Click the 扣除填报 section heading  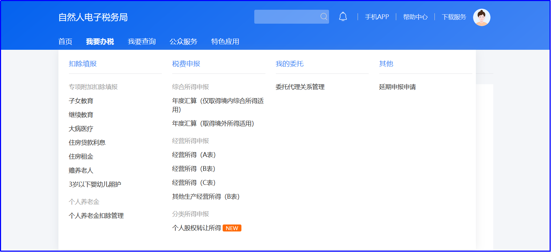coord(83,64)
